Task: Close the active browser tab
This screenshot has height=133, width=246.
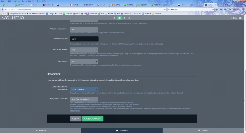Action: click(215, 5)
